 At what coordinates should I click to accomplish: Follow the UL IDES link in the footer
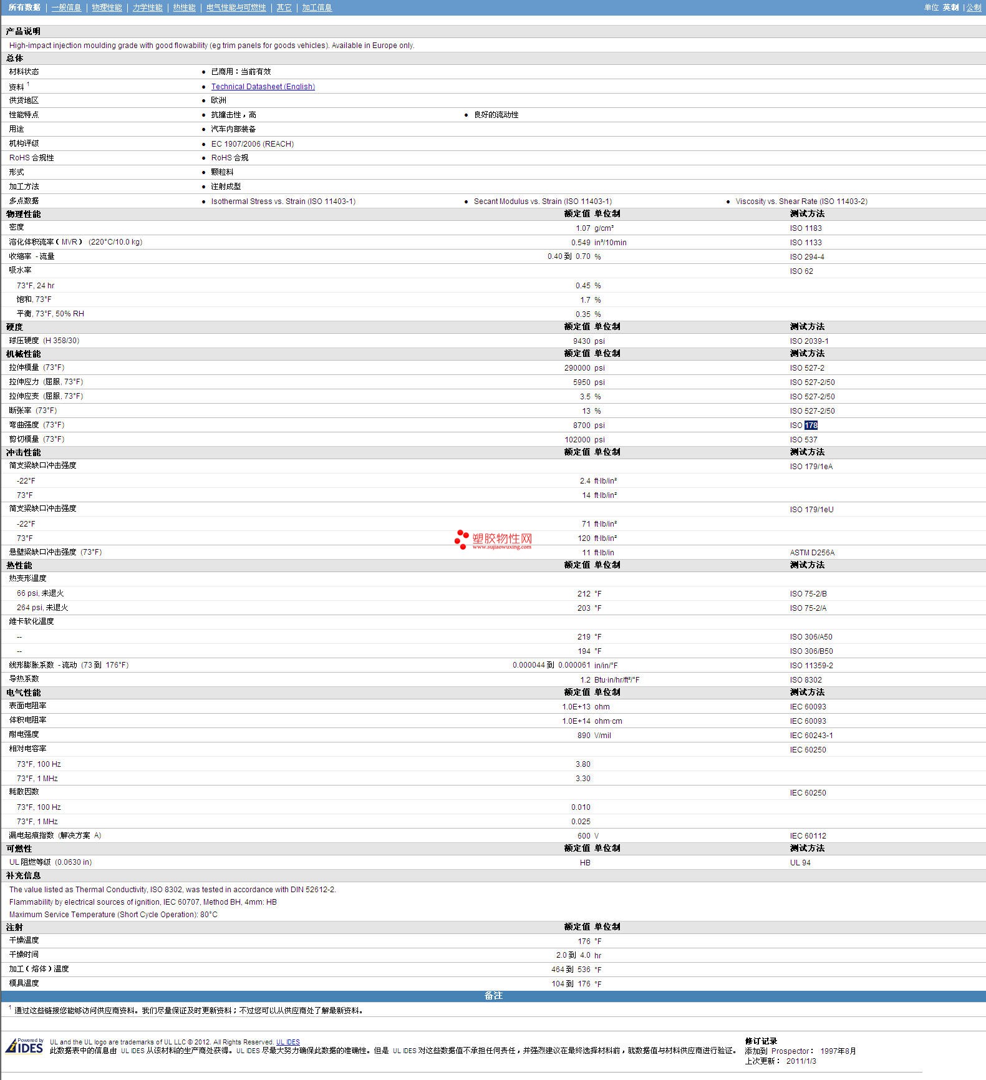pos(288,1042)
